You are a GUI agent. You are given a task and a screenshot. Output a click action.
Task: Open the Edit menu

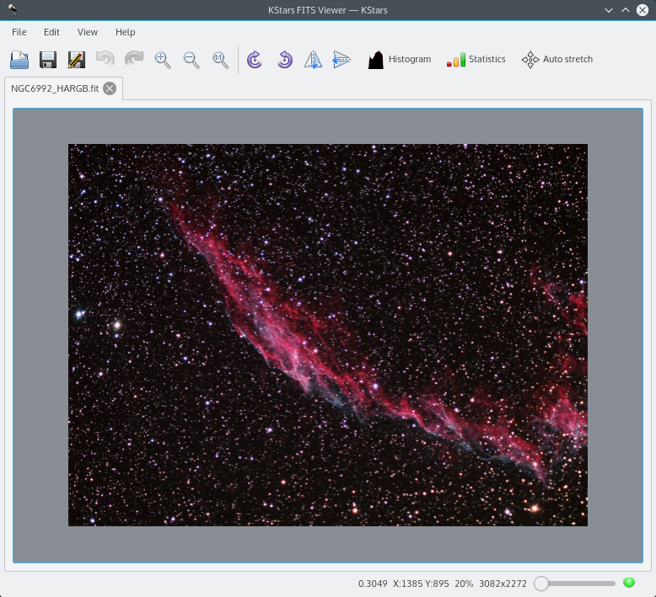[x=51, y=32]
